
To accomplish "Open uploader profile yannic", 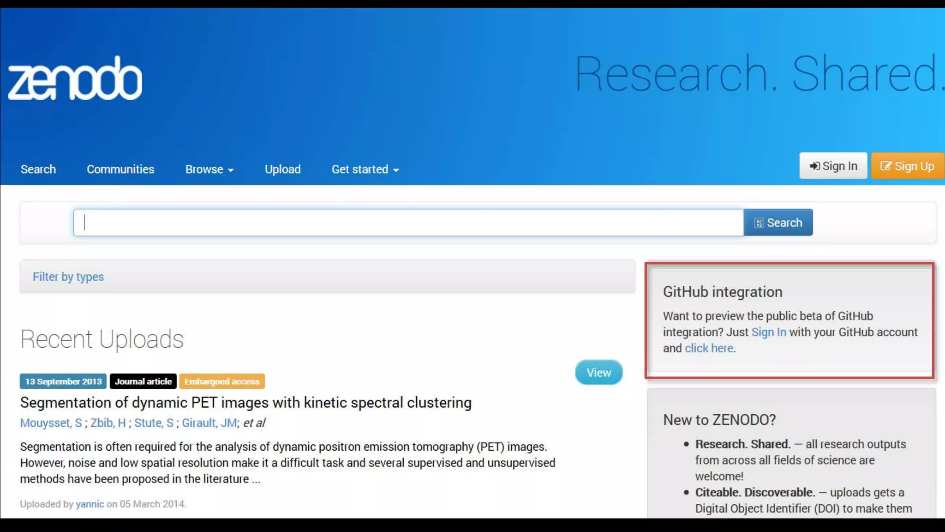I will click(x=90, y=504).
